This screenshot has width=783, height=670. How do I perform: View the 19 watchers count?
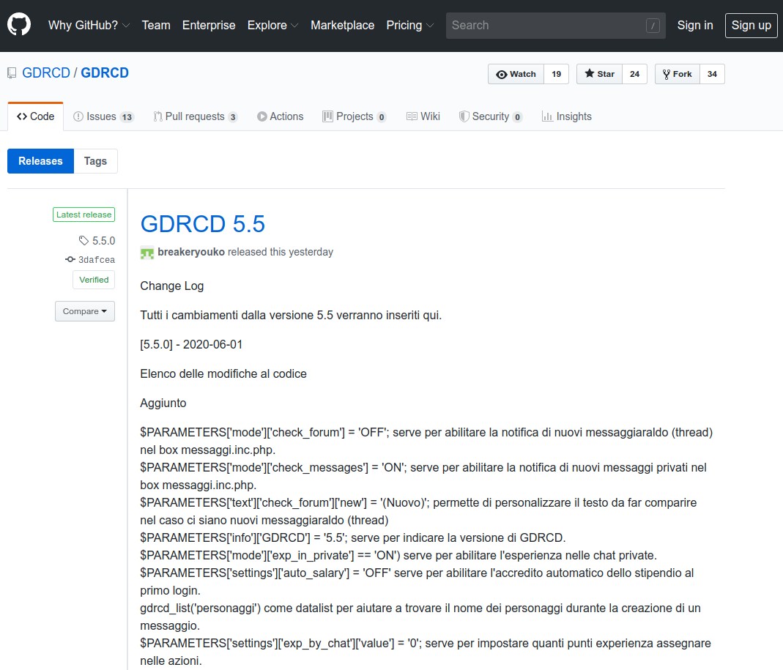[x=556, y=74]
